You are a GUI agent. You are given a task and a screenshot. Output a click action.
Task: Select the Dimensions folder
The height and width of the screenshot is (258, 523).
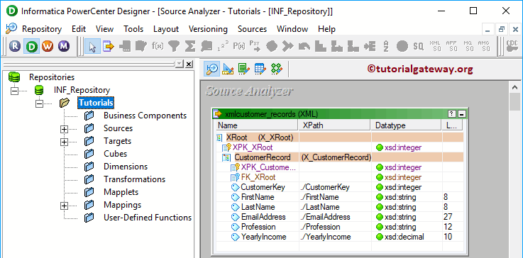(126, 167)
